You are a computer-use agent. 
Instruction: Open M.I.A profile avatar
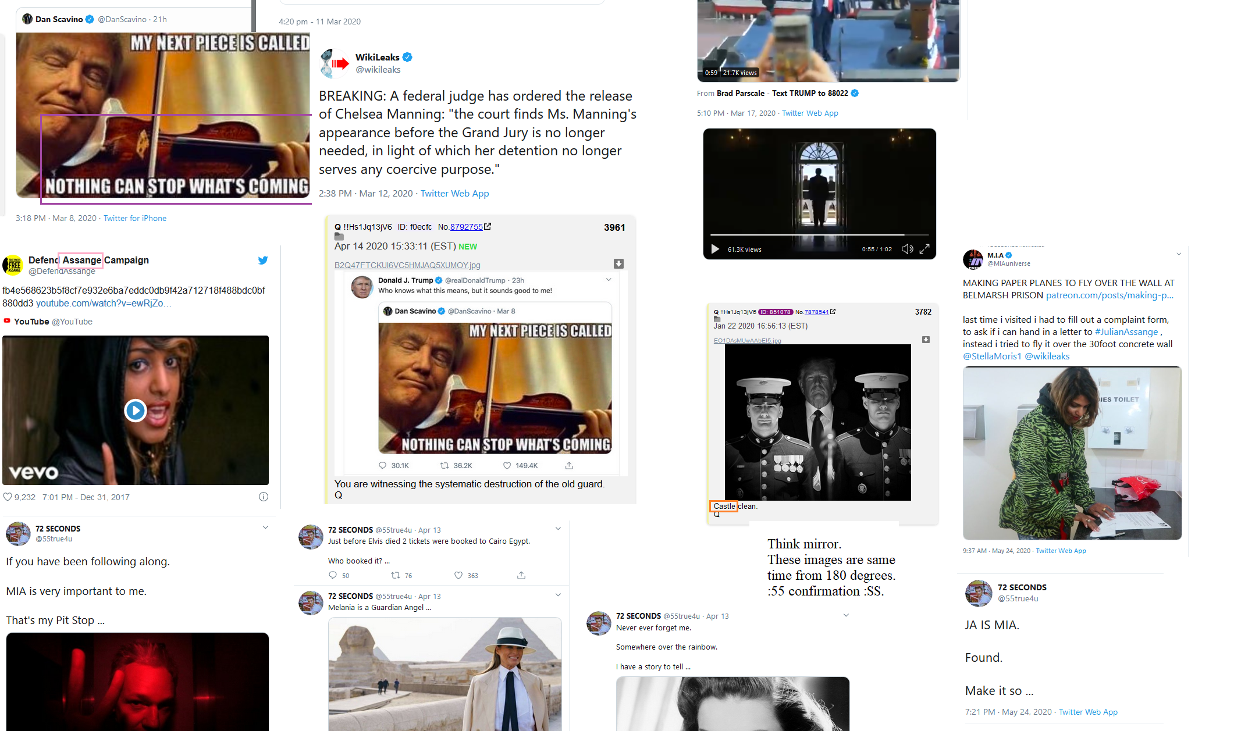pos(973,259)
